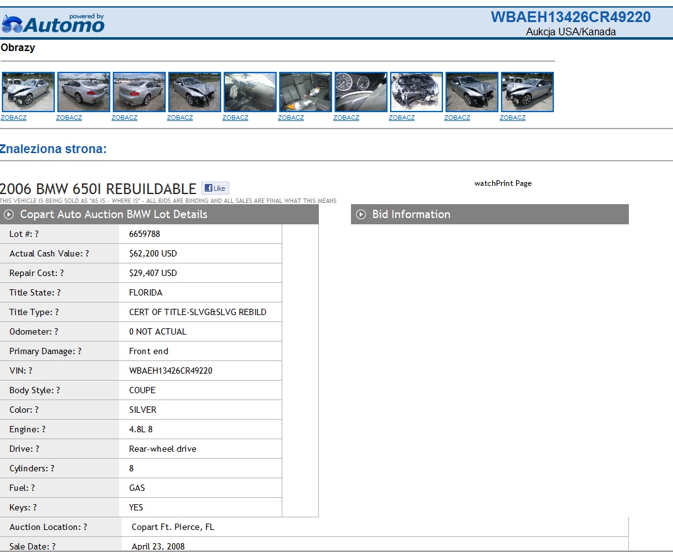Click CERT OF TITLE-SLVG&SLVG REBILD value
The image size is (673, 552).
point(197,312)
